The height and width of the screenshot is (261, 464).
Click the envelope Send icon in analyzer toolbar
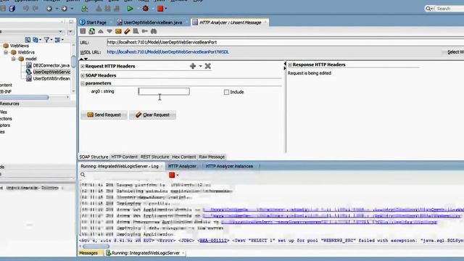(118, 31)
